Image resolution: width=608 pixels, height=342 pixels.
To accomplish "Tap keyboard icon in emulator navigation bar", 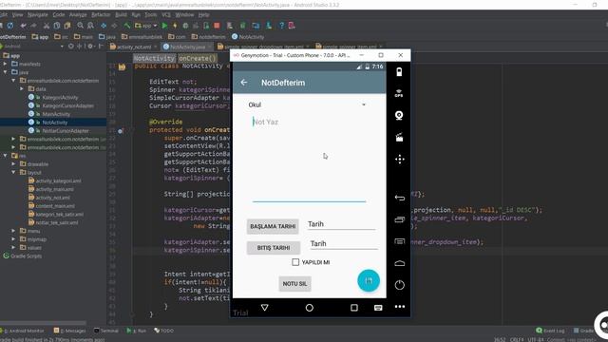I will (x=378, y=308).
